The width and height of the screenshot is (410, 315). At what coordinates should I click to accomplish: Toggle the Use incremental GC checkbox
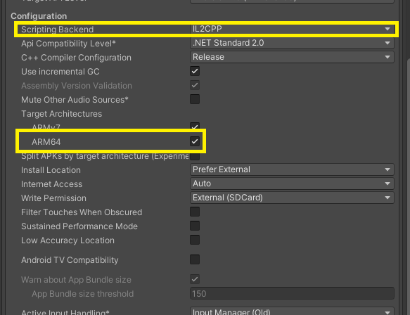tap(195, 71)
